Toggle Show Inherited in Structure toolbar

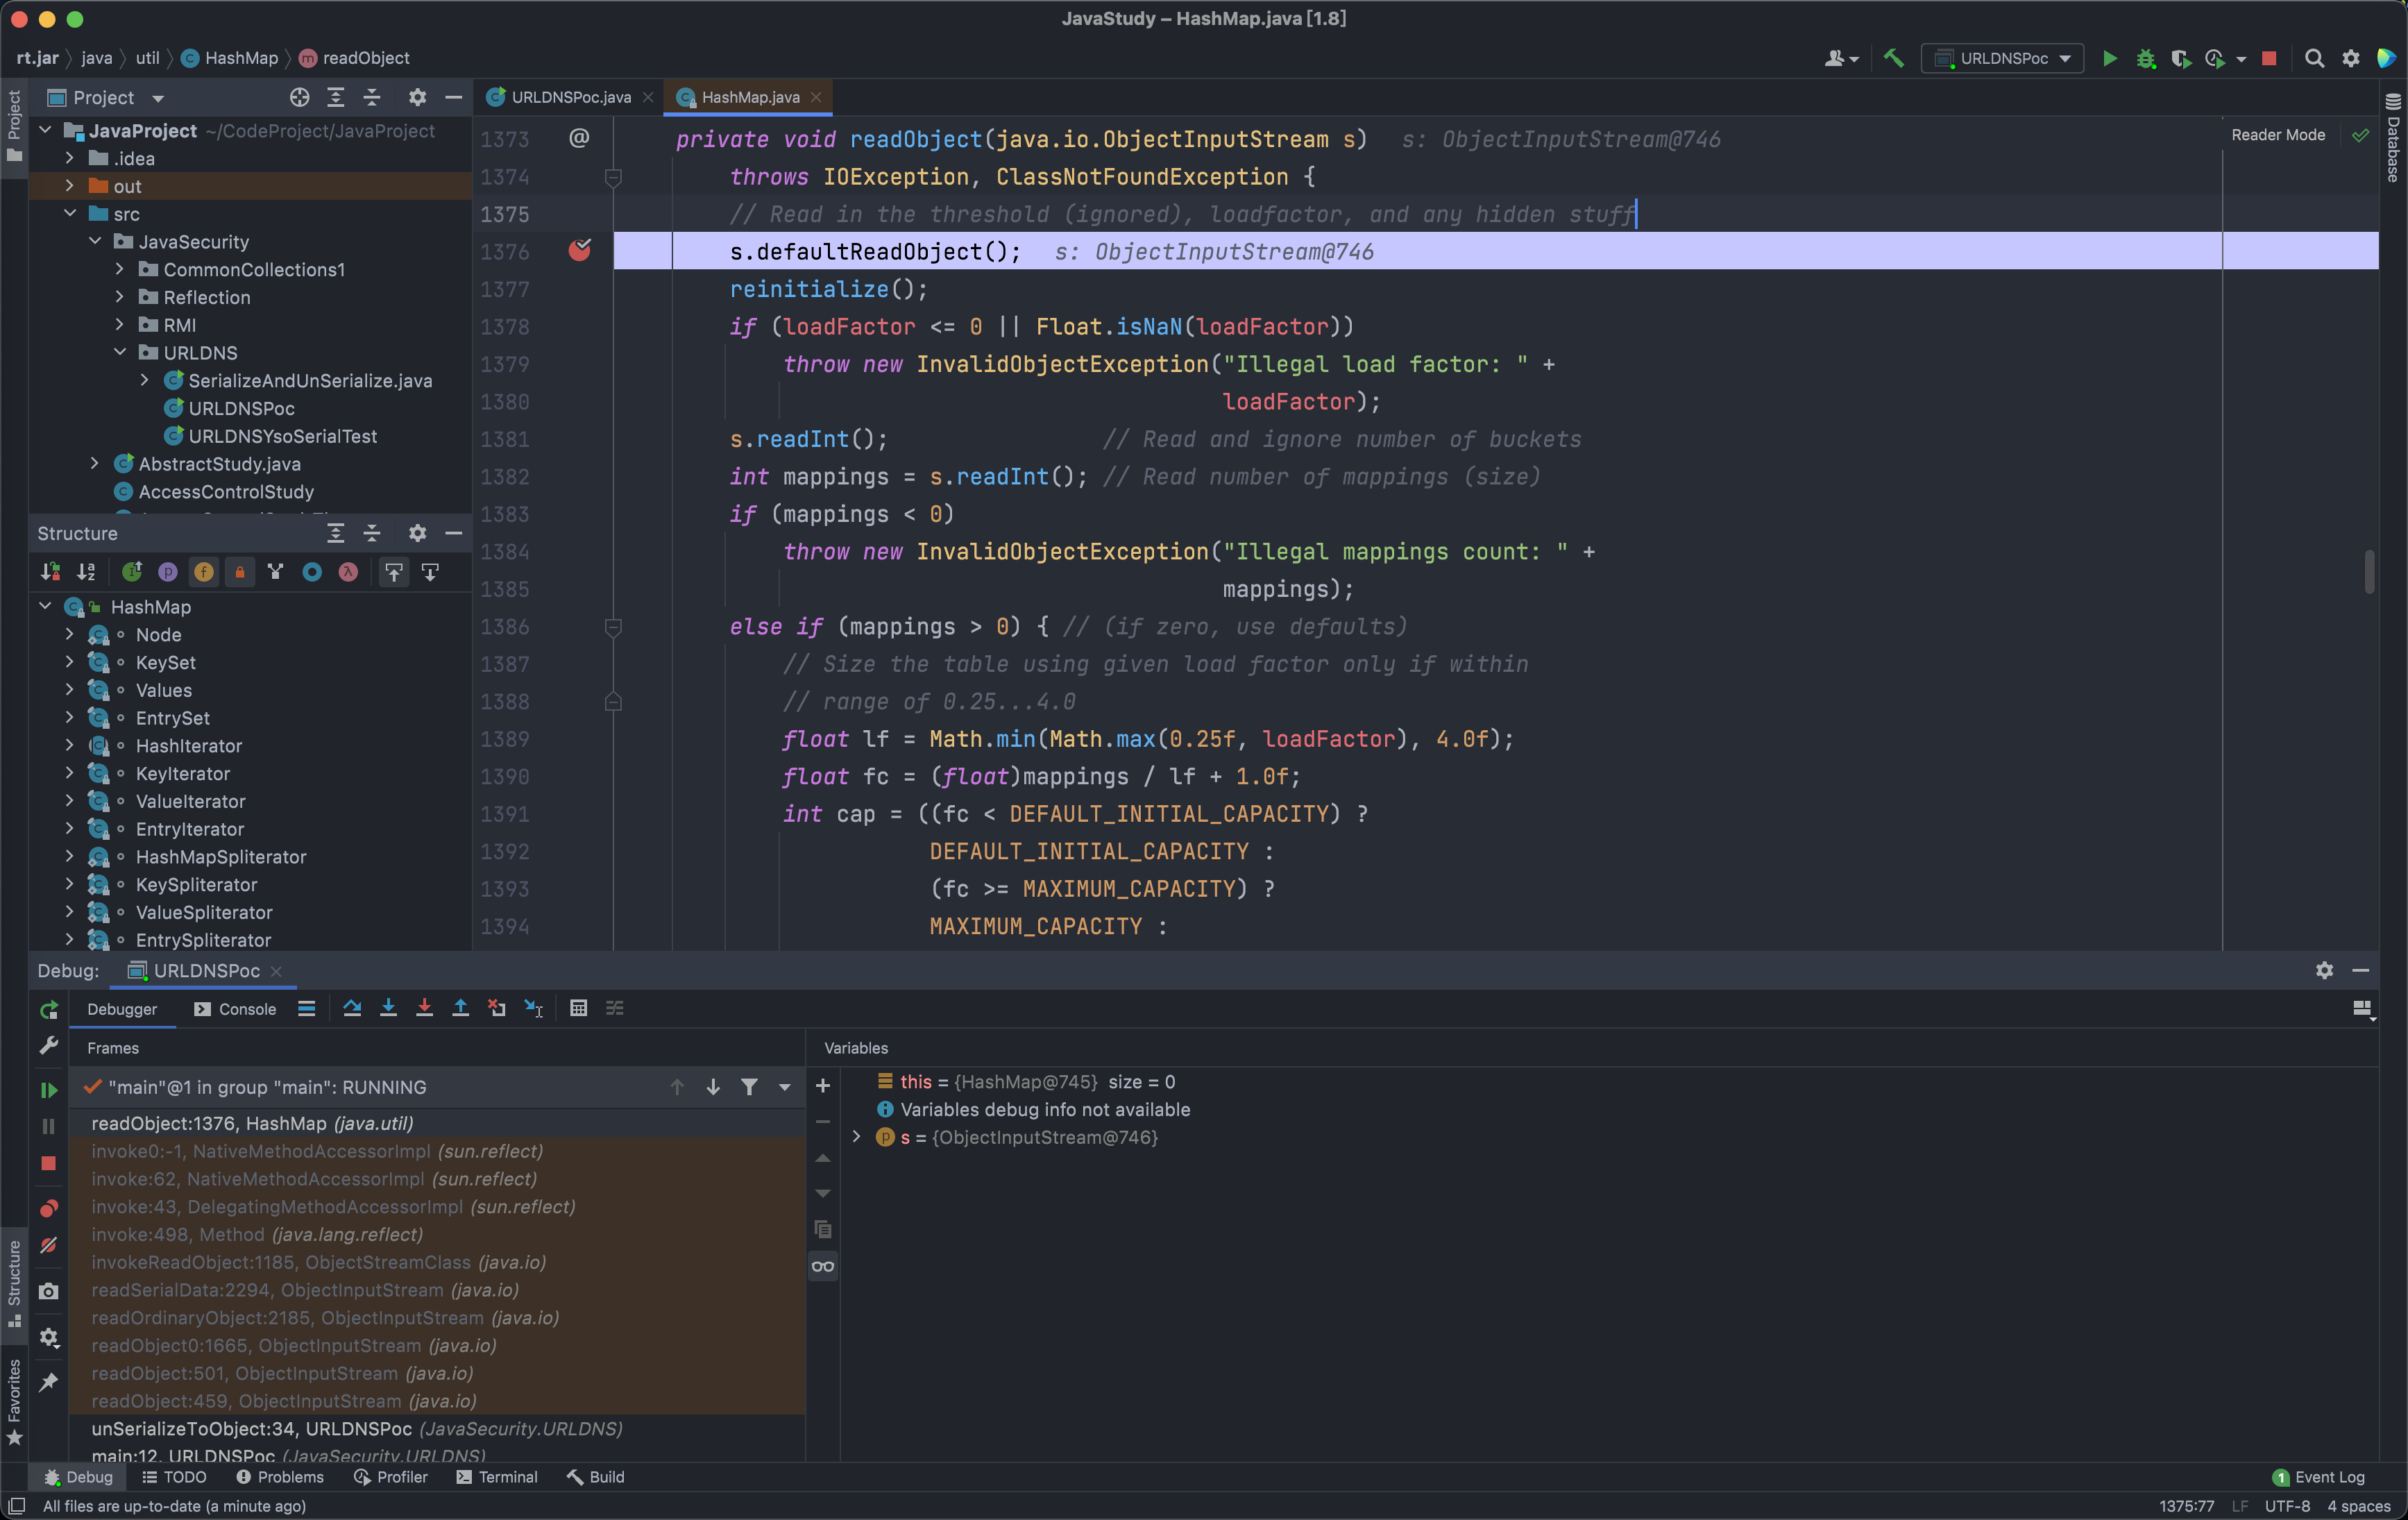(x=276, y=572)
